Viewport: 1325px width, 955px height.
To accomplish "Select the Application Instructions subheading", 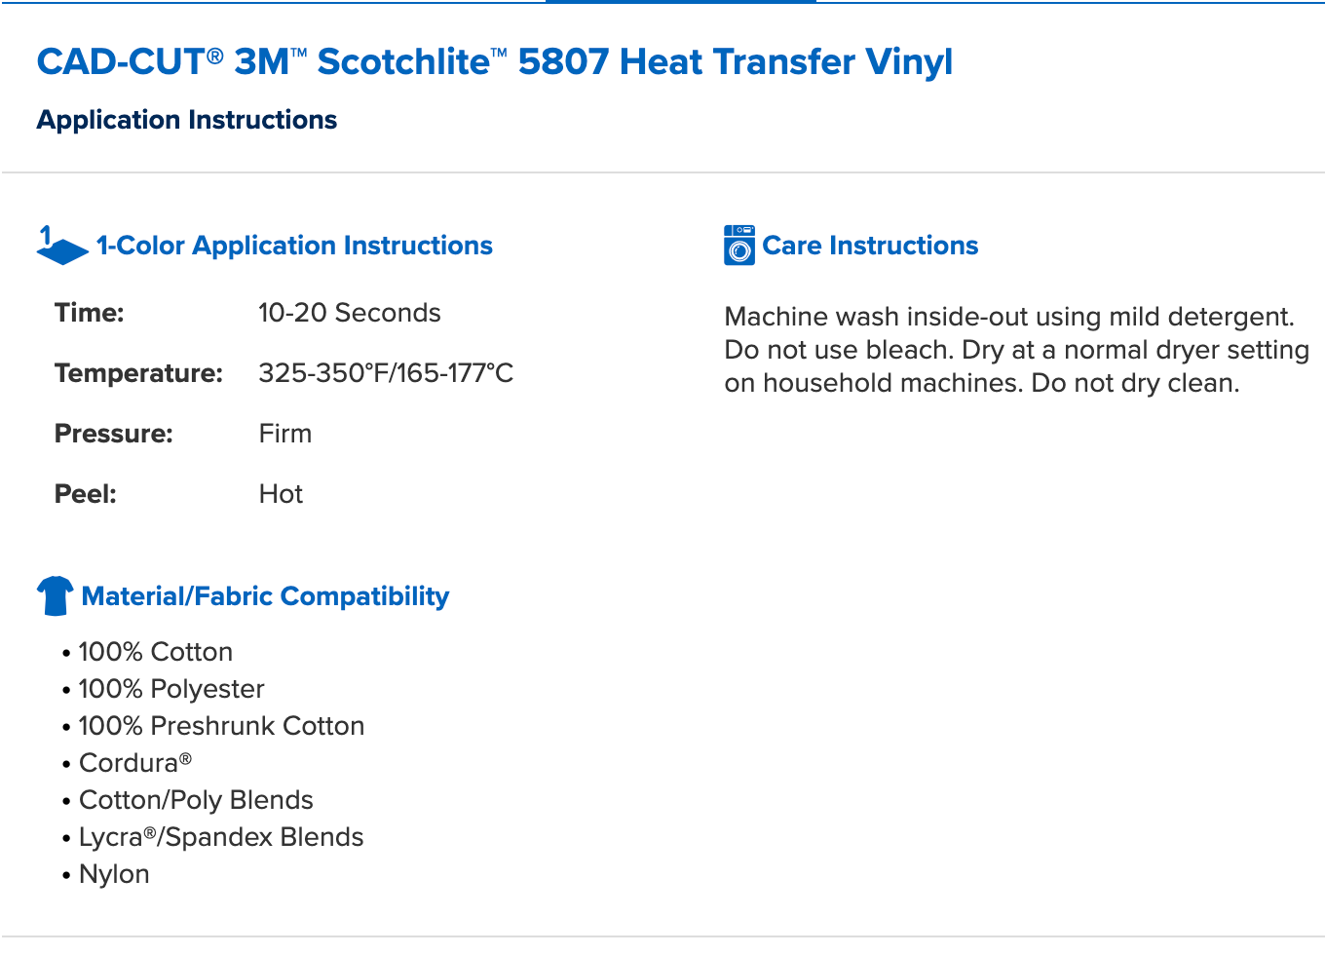I will (x=187, y=120).
